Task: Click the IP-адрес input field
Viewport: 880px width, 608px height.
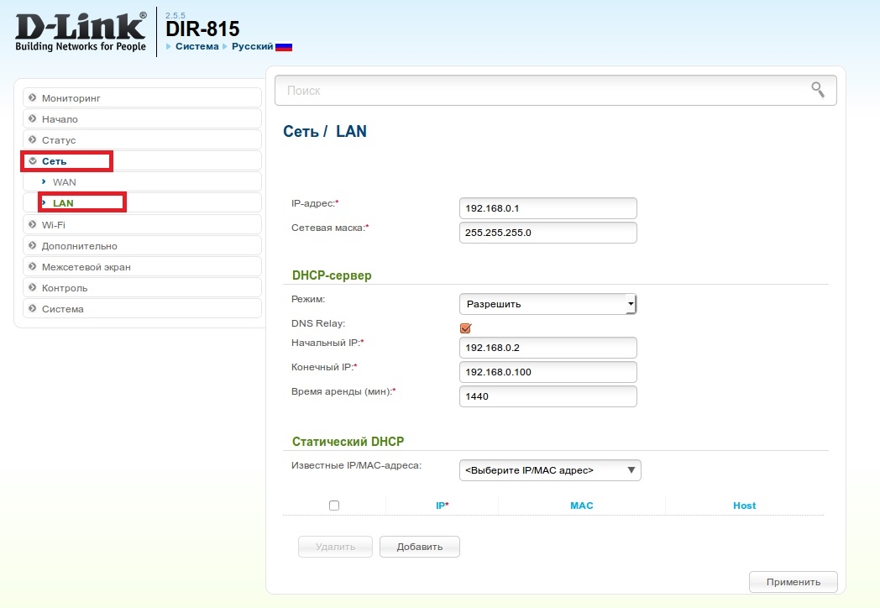Action: click(547, 207)
